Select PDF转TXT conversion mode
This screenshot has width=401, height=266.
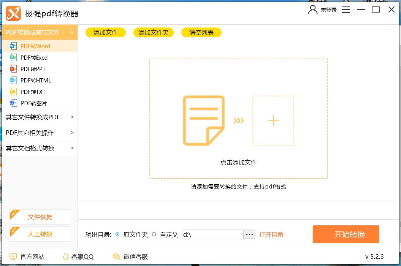[40, 92]
